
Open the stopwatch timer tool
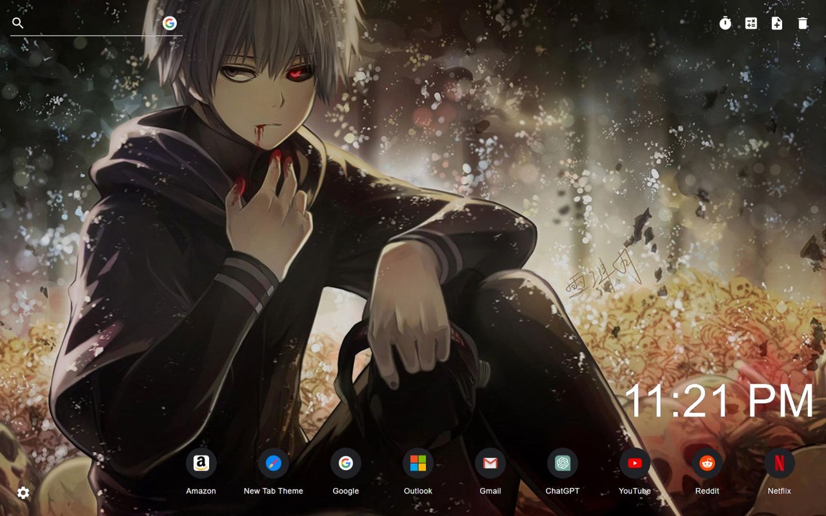click(x=725, y=23)
